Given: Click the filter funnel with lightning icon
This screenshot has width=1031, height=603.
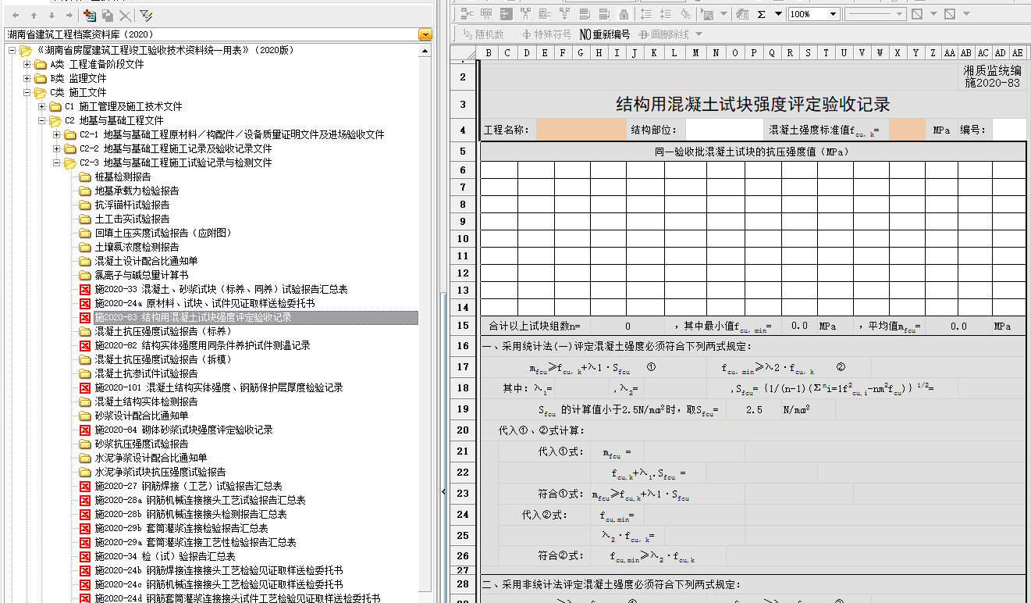Looking at the screenshot, I should (x=146, y=15).
